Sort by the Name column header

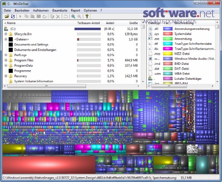38,23
